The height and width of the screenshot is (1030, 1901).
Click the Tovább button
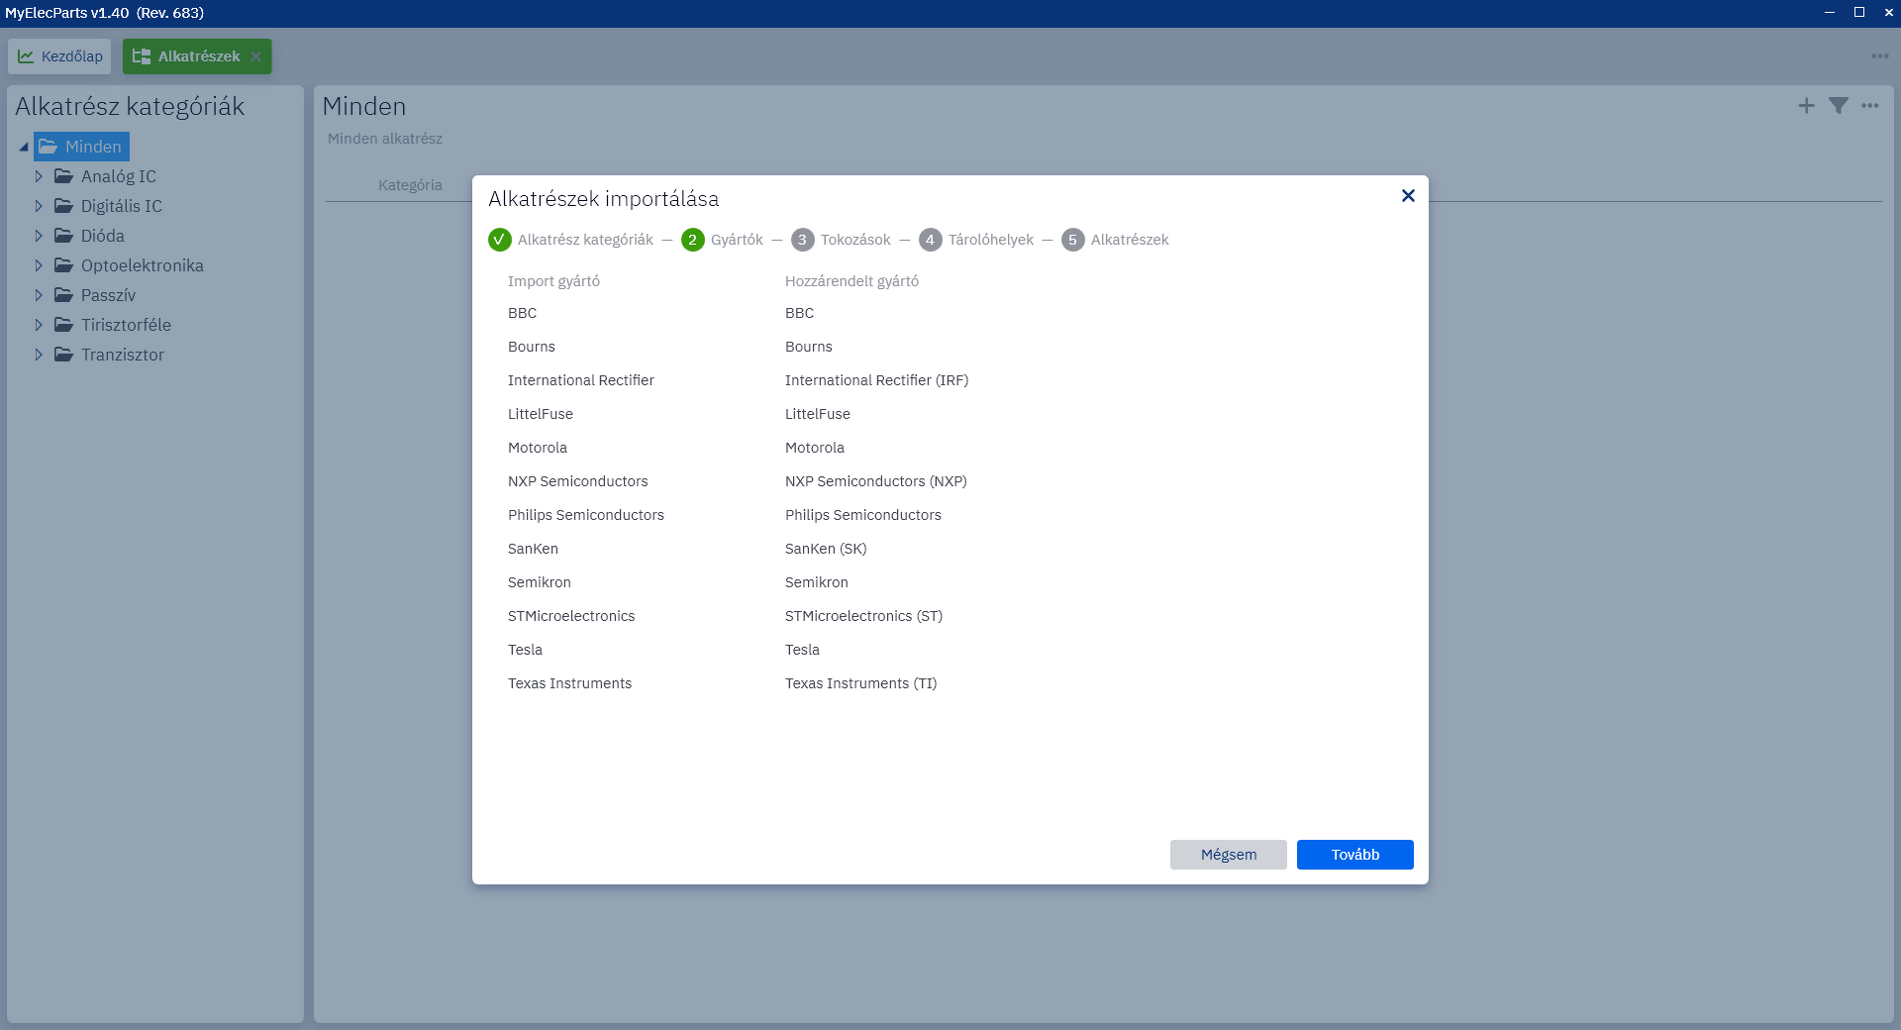[1354, 855]
